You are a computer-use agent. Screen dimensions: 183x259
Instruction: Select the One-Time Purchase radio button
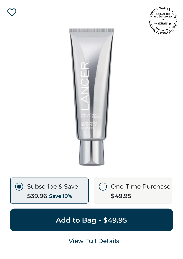point(103,187)
